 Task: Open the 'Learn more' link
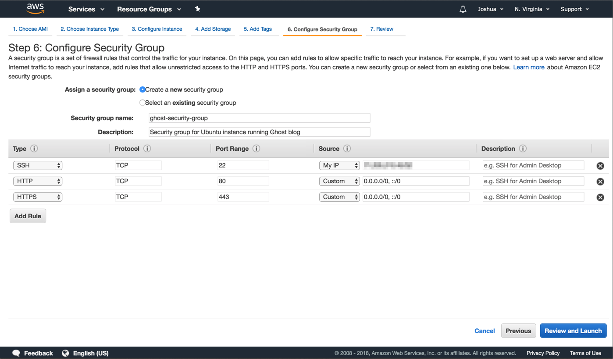coord(528,67)
